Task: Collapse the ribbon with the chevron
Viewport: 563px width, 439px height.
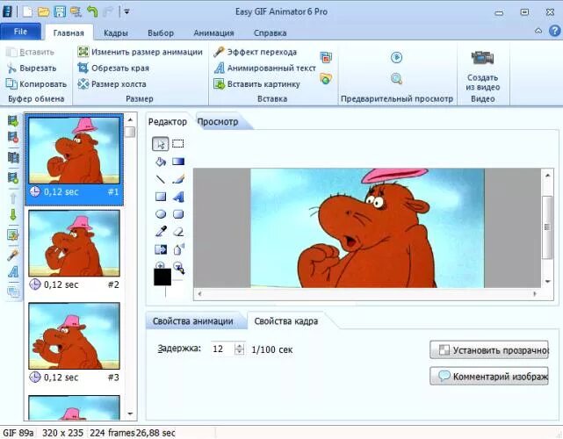Action: (538, 31)
